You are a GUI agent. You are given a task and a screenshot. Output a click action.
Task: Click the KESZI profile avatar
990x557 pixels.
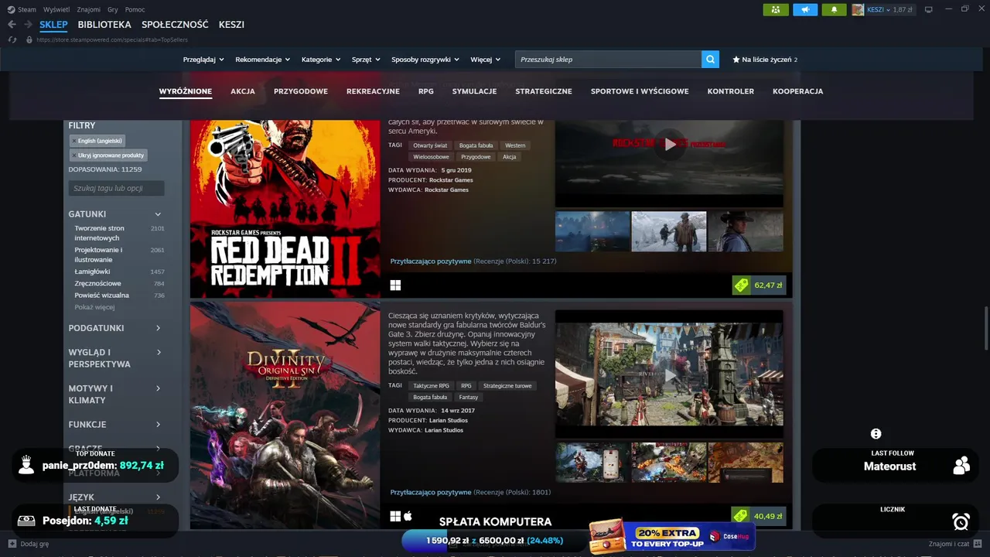858,10
